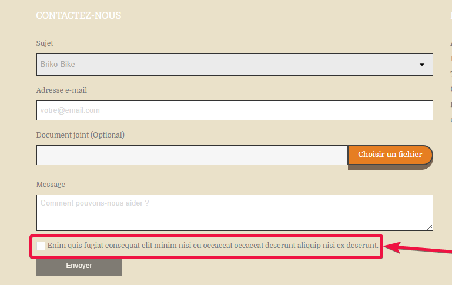The width and height of the screenshot is (452, 285).
Task: Click the Sujet field label
Action: click(45, 43)
